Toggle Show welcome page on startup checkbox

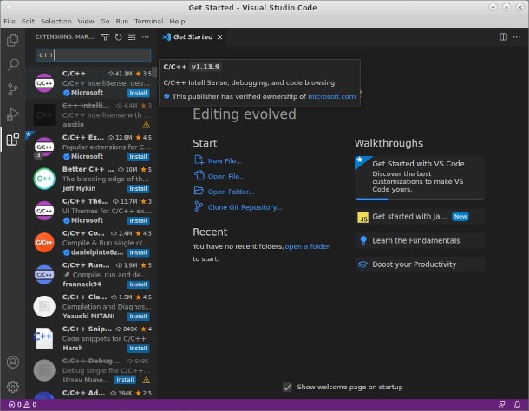pos(287,387)
